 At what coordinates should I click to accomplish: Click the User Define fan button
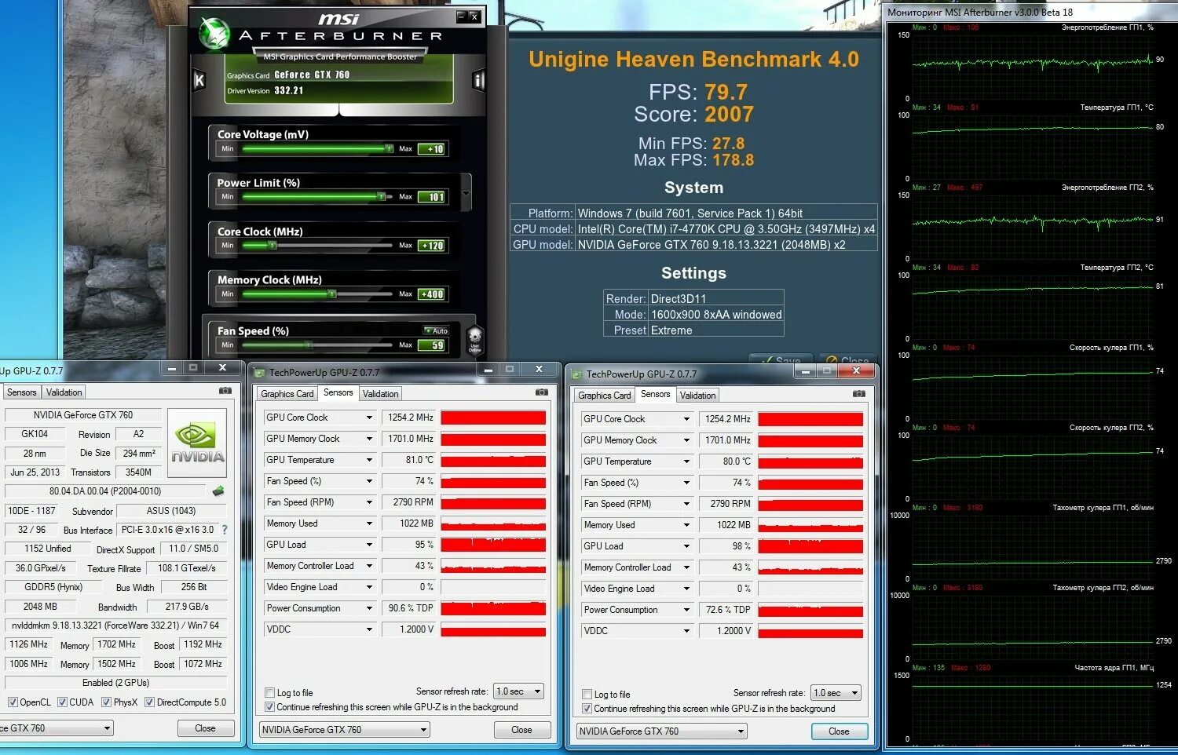[x=474, y=340]
